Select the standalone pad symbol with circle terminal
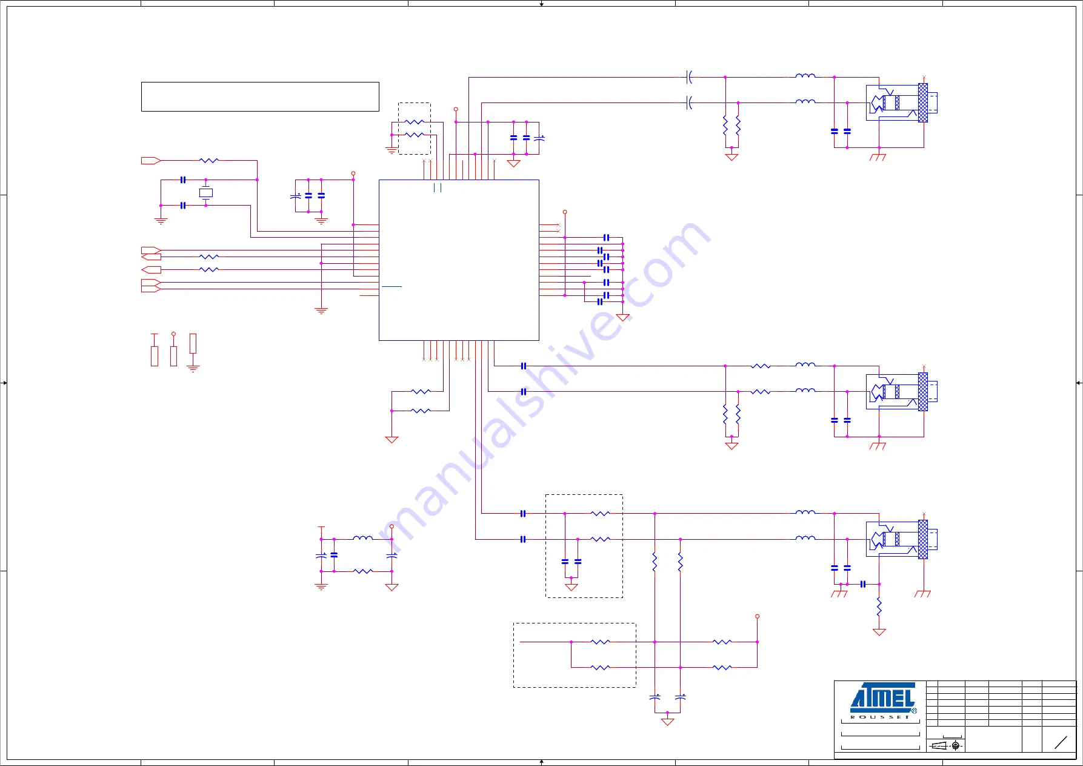Screen dimensions: 1083x766 [173, 349]
